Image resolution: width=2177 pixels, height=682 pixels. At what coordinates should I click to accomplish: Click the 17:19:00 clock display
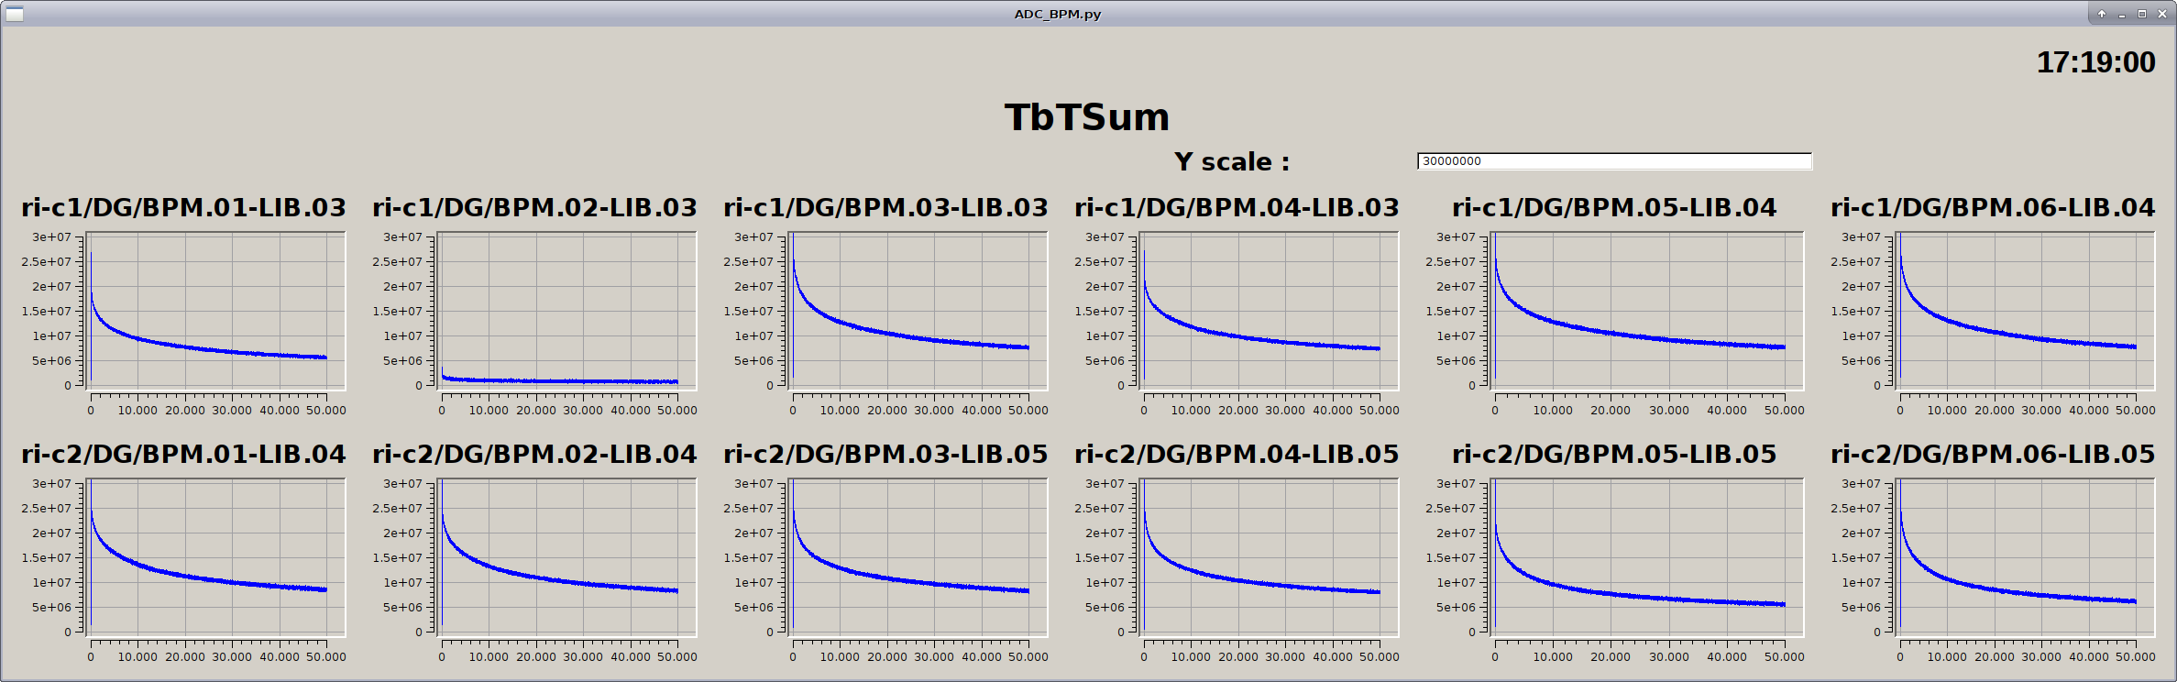pos(2095,62)
